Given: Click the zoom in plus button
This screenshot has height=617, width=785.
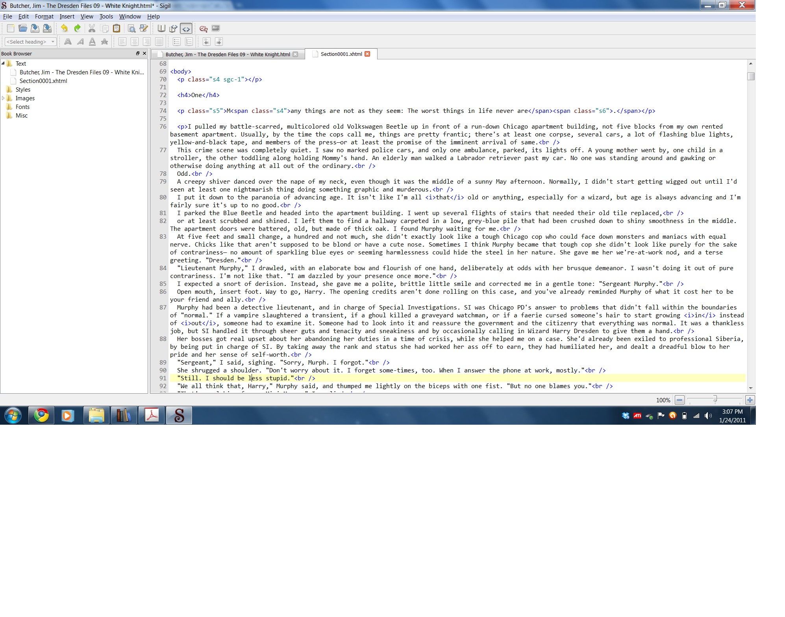Looking at the screenshot, I should pos(750,400).
